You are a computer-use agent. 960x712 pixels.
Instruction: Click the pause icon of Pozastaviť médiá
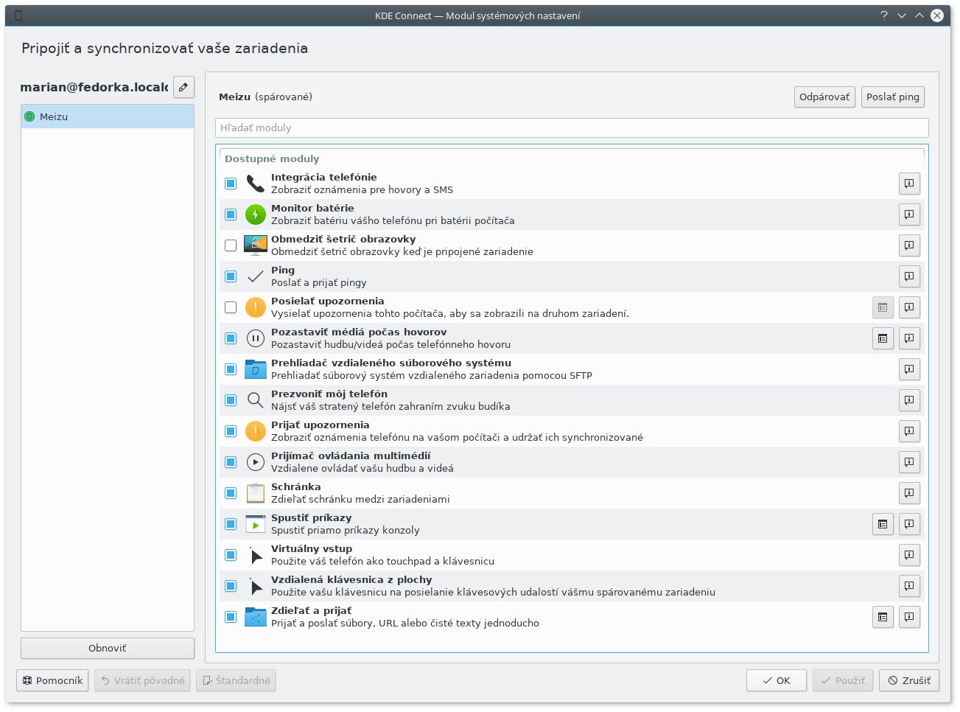(255, 338)
